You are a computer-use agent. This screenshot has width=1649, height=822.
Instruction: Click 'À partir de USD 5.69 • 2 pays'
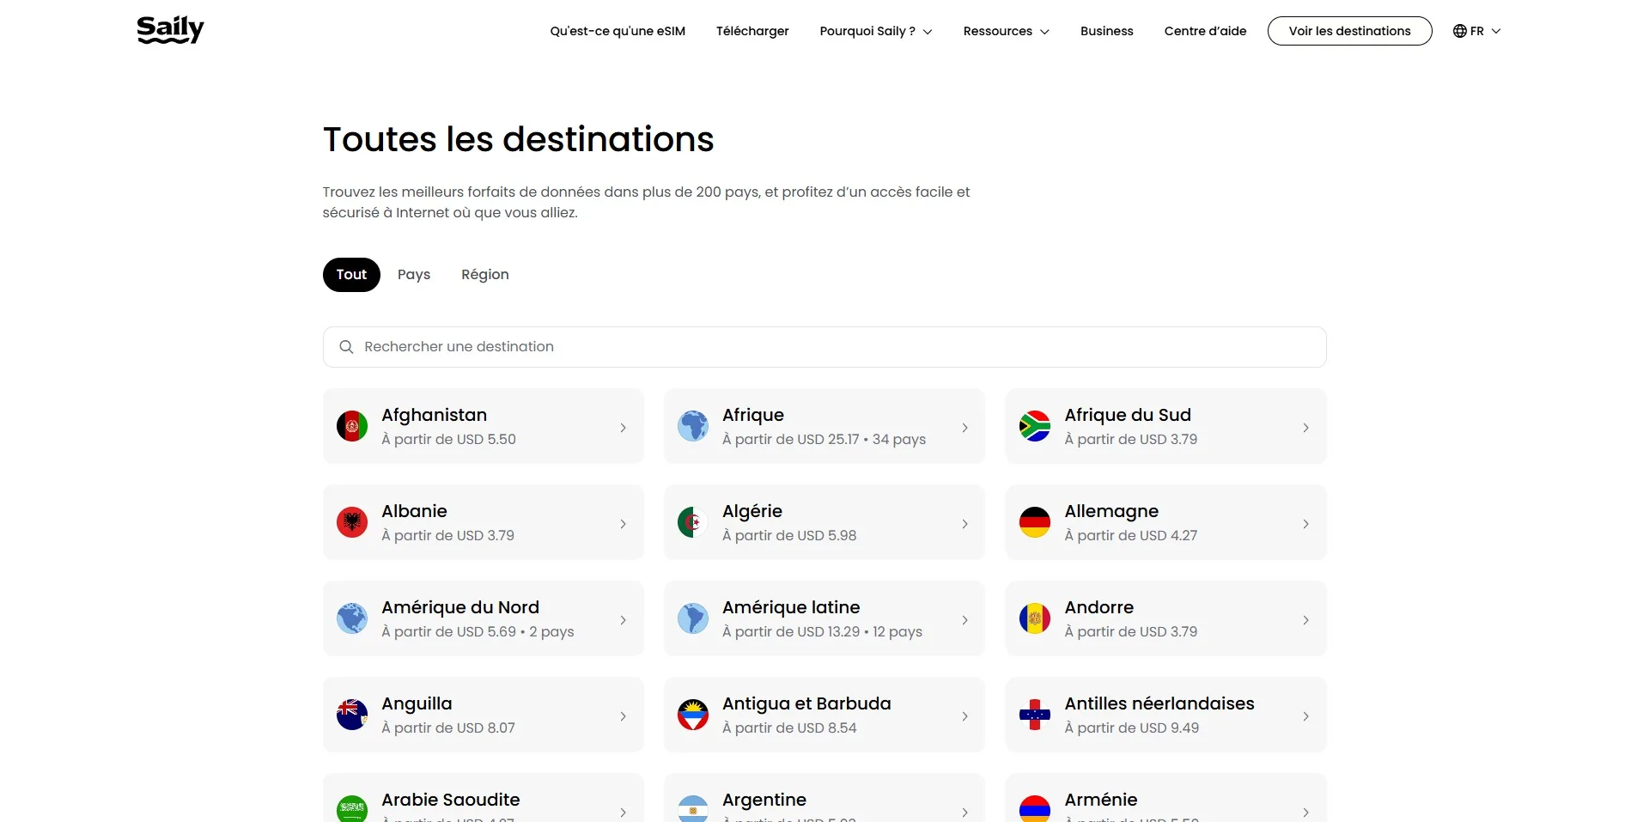coord(478,631)
